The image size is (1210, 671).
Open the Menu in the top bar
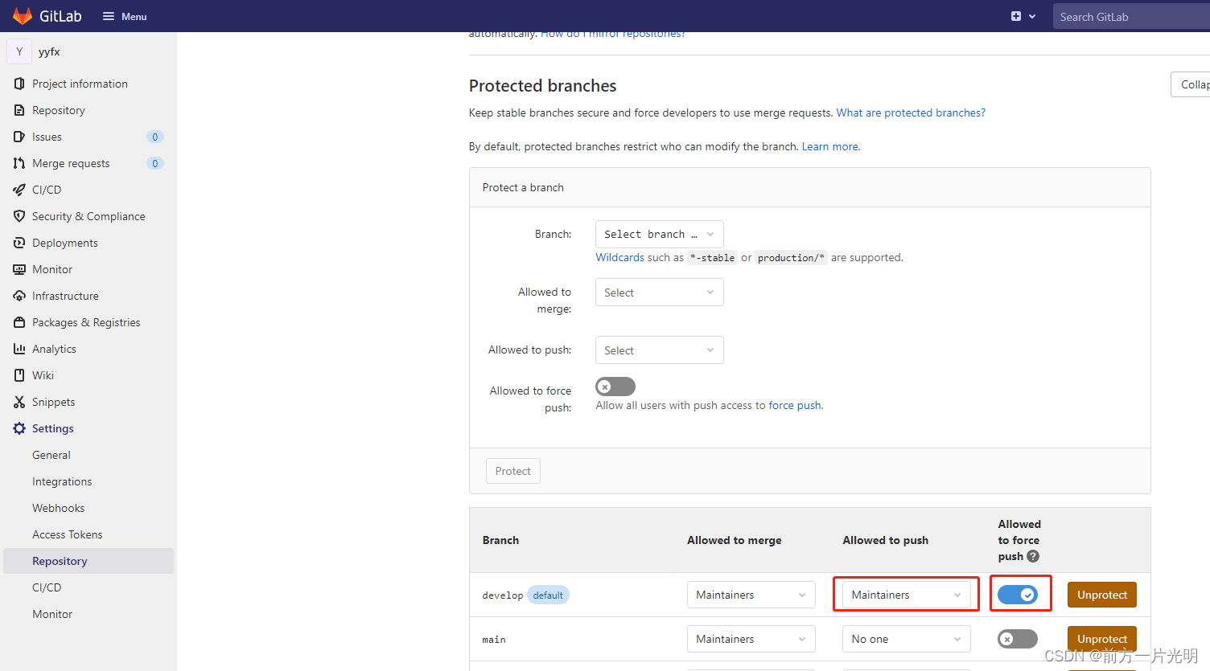click(124, 16)
